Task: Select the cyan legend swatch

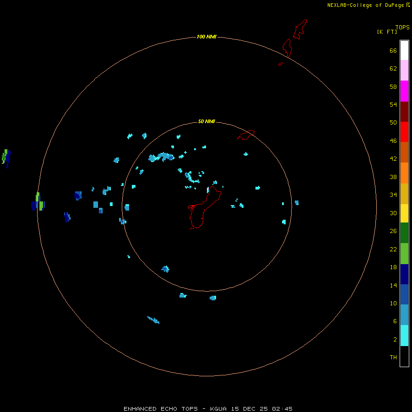Action: point(404,336)
